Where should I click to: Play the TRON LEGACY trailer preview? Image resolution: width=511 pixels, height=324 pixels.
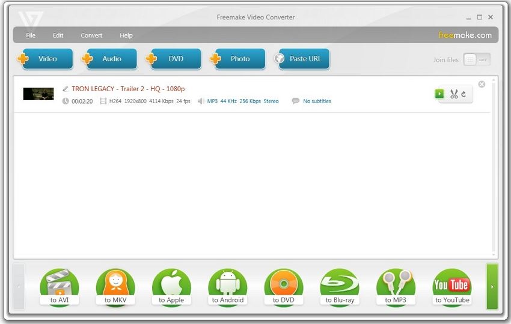coord(439,94)
